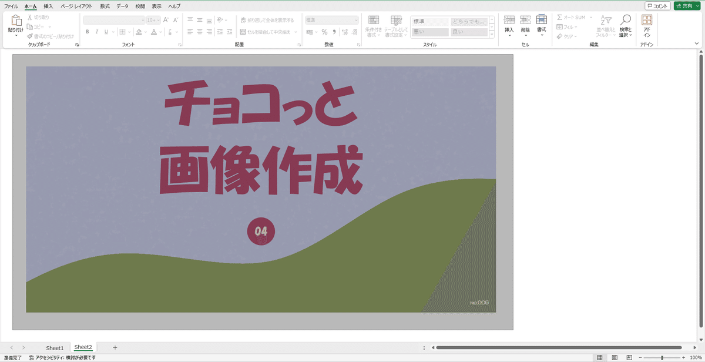Screen dimensions: 705x362
Task: Click the 貼り付け (Paste) clipboard icon
Action: click(16, 21)
